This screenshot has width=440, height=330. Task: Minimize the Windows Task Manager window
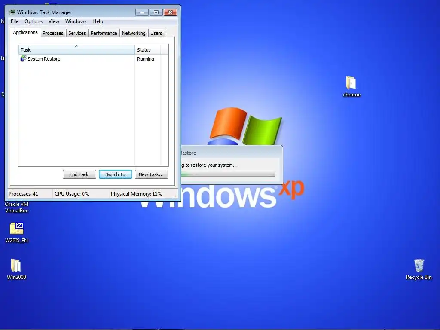pos(142,12)
